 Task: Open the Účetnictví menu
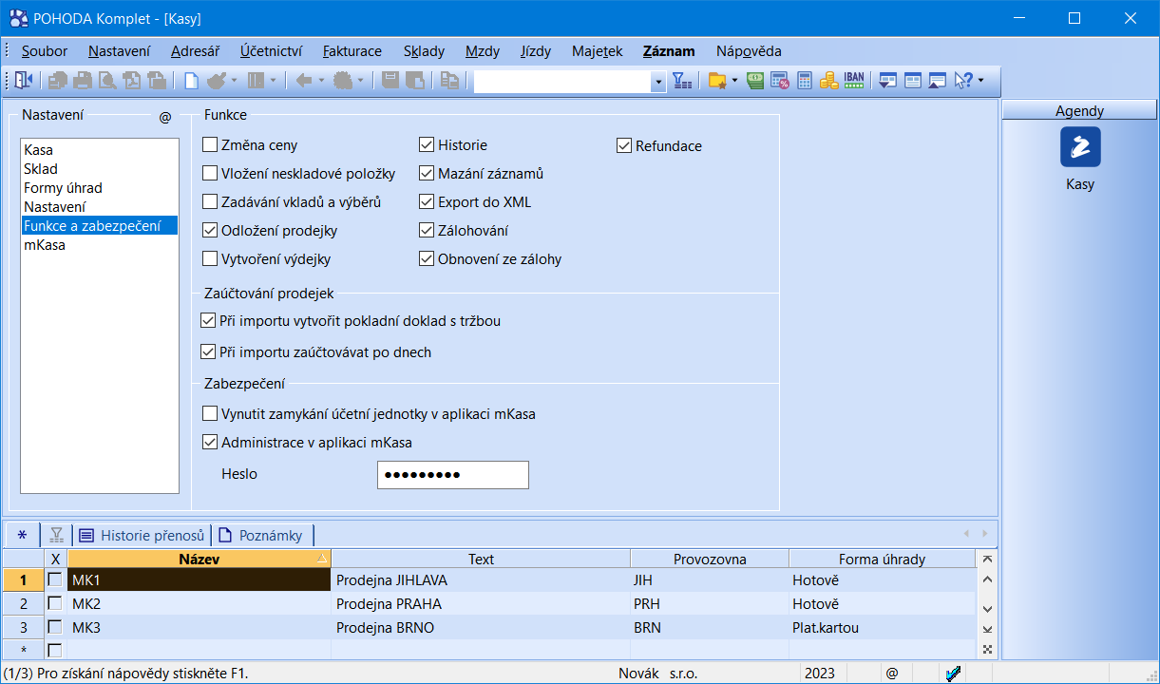pos(272,51)
